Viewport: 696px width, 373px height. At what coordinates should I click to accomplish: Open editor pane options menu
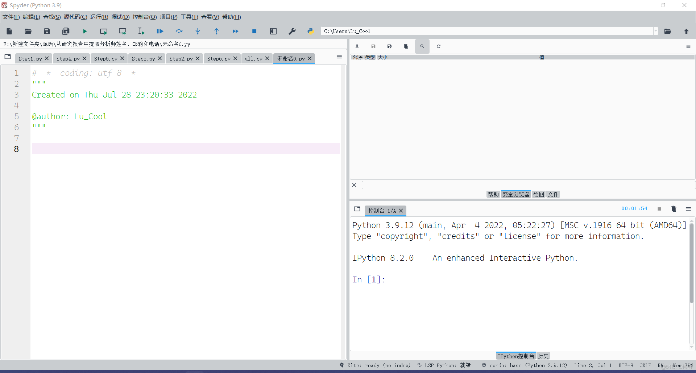pyautogui.click(x=339, y=57)
